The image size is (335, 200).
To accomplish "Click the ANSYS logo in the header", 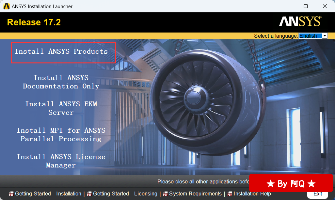I will (x=300, y=22).
